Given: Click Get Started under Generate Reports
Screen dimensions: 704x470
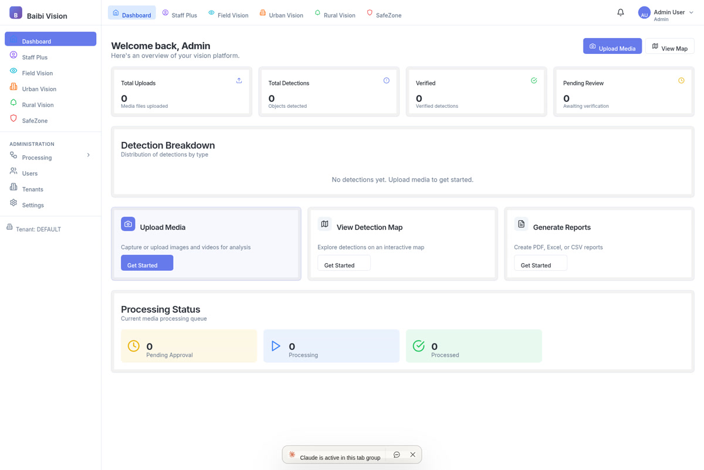Looking at the screenshot, I should point(539,264).
